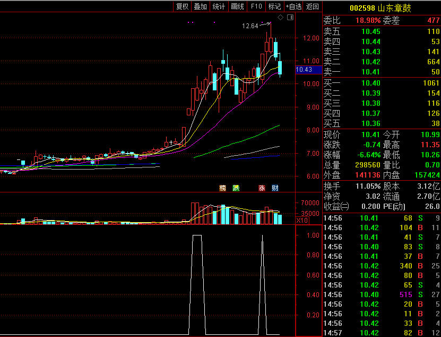Viewport: 441px width, 337px height.
Task: Click the 委差 value 477
Action: click(x=433, y=20)
